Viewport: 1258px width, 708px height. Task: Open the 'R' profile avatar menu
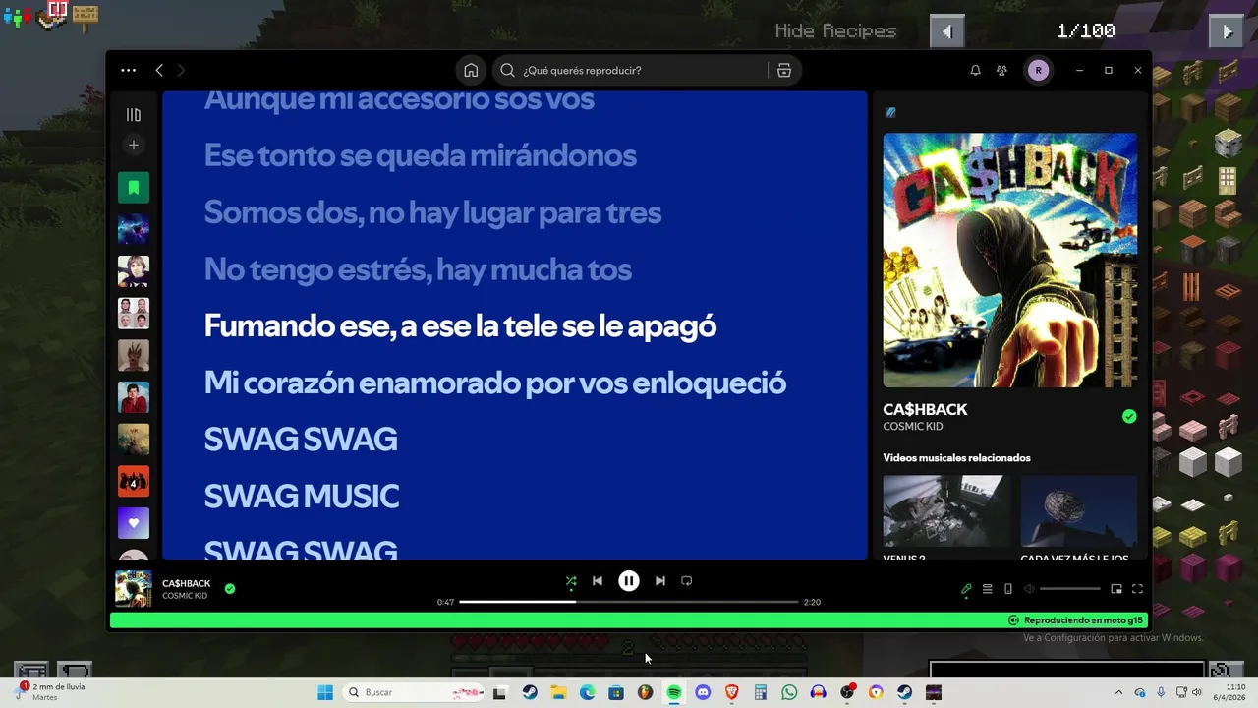coord(1038,70)
